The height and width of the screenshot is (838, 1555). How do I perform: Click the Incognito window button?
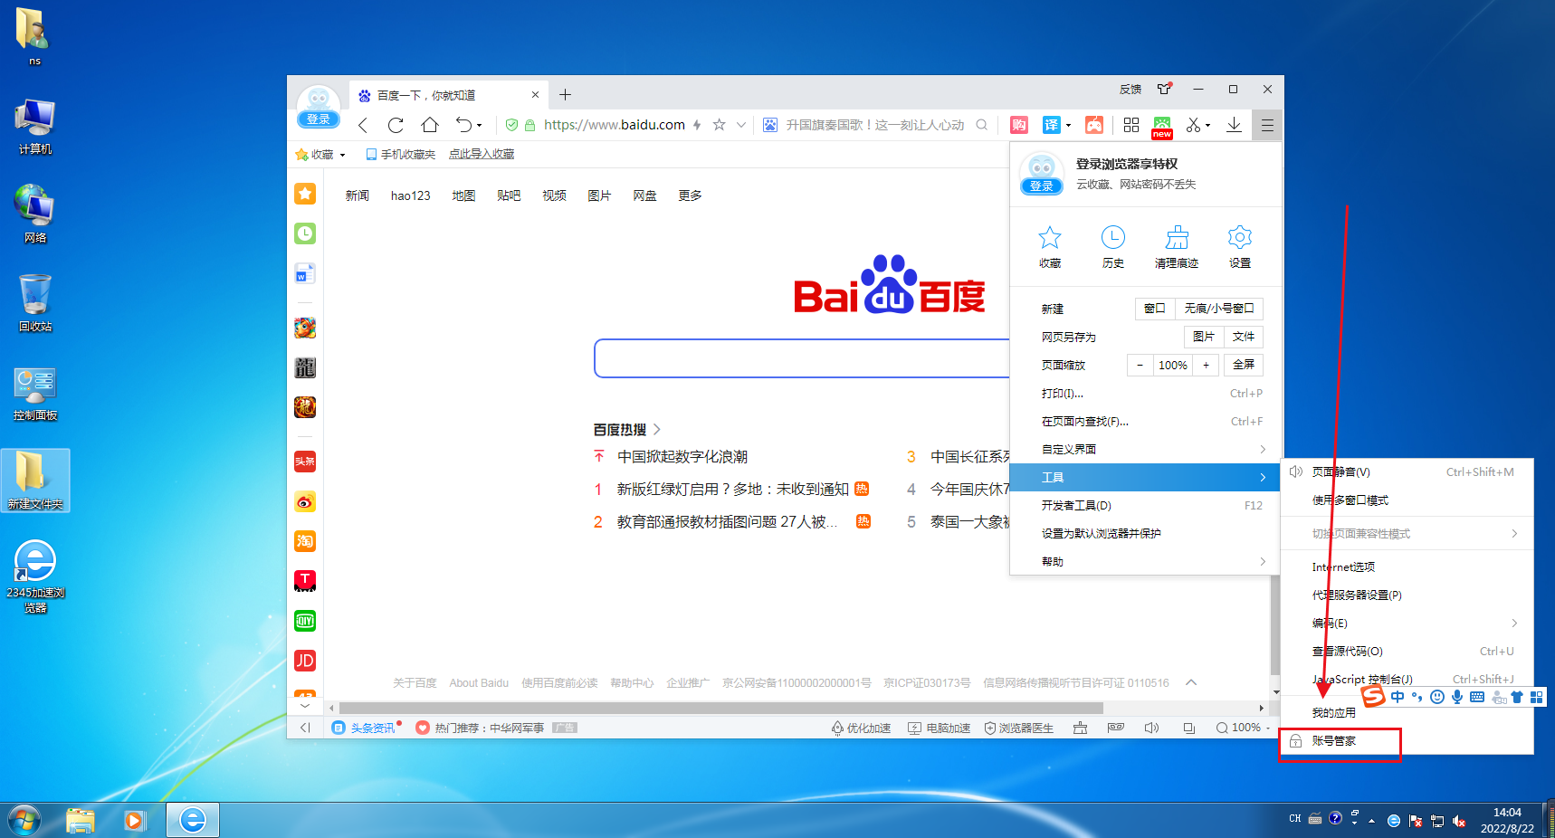(x=1219, y=309)
